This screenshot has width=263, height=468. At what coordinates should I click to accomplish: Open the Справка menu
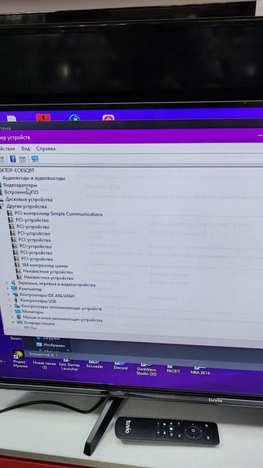tap(45, 148)
